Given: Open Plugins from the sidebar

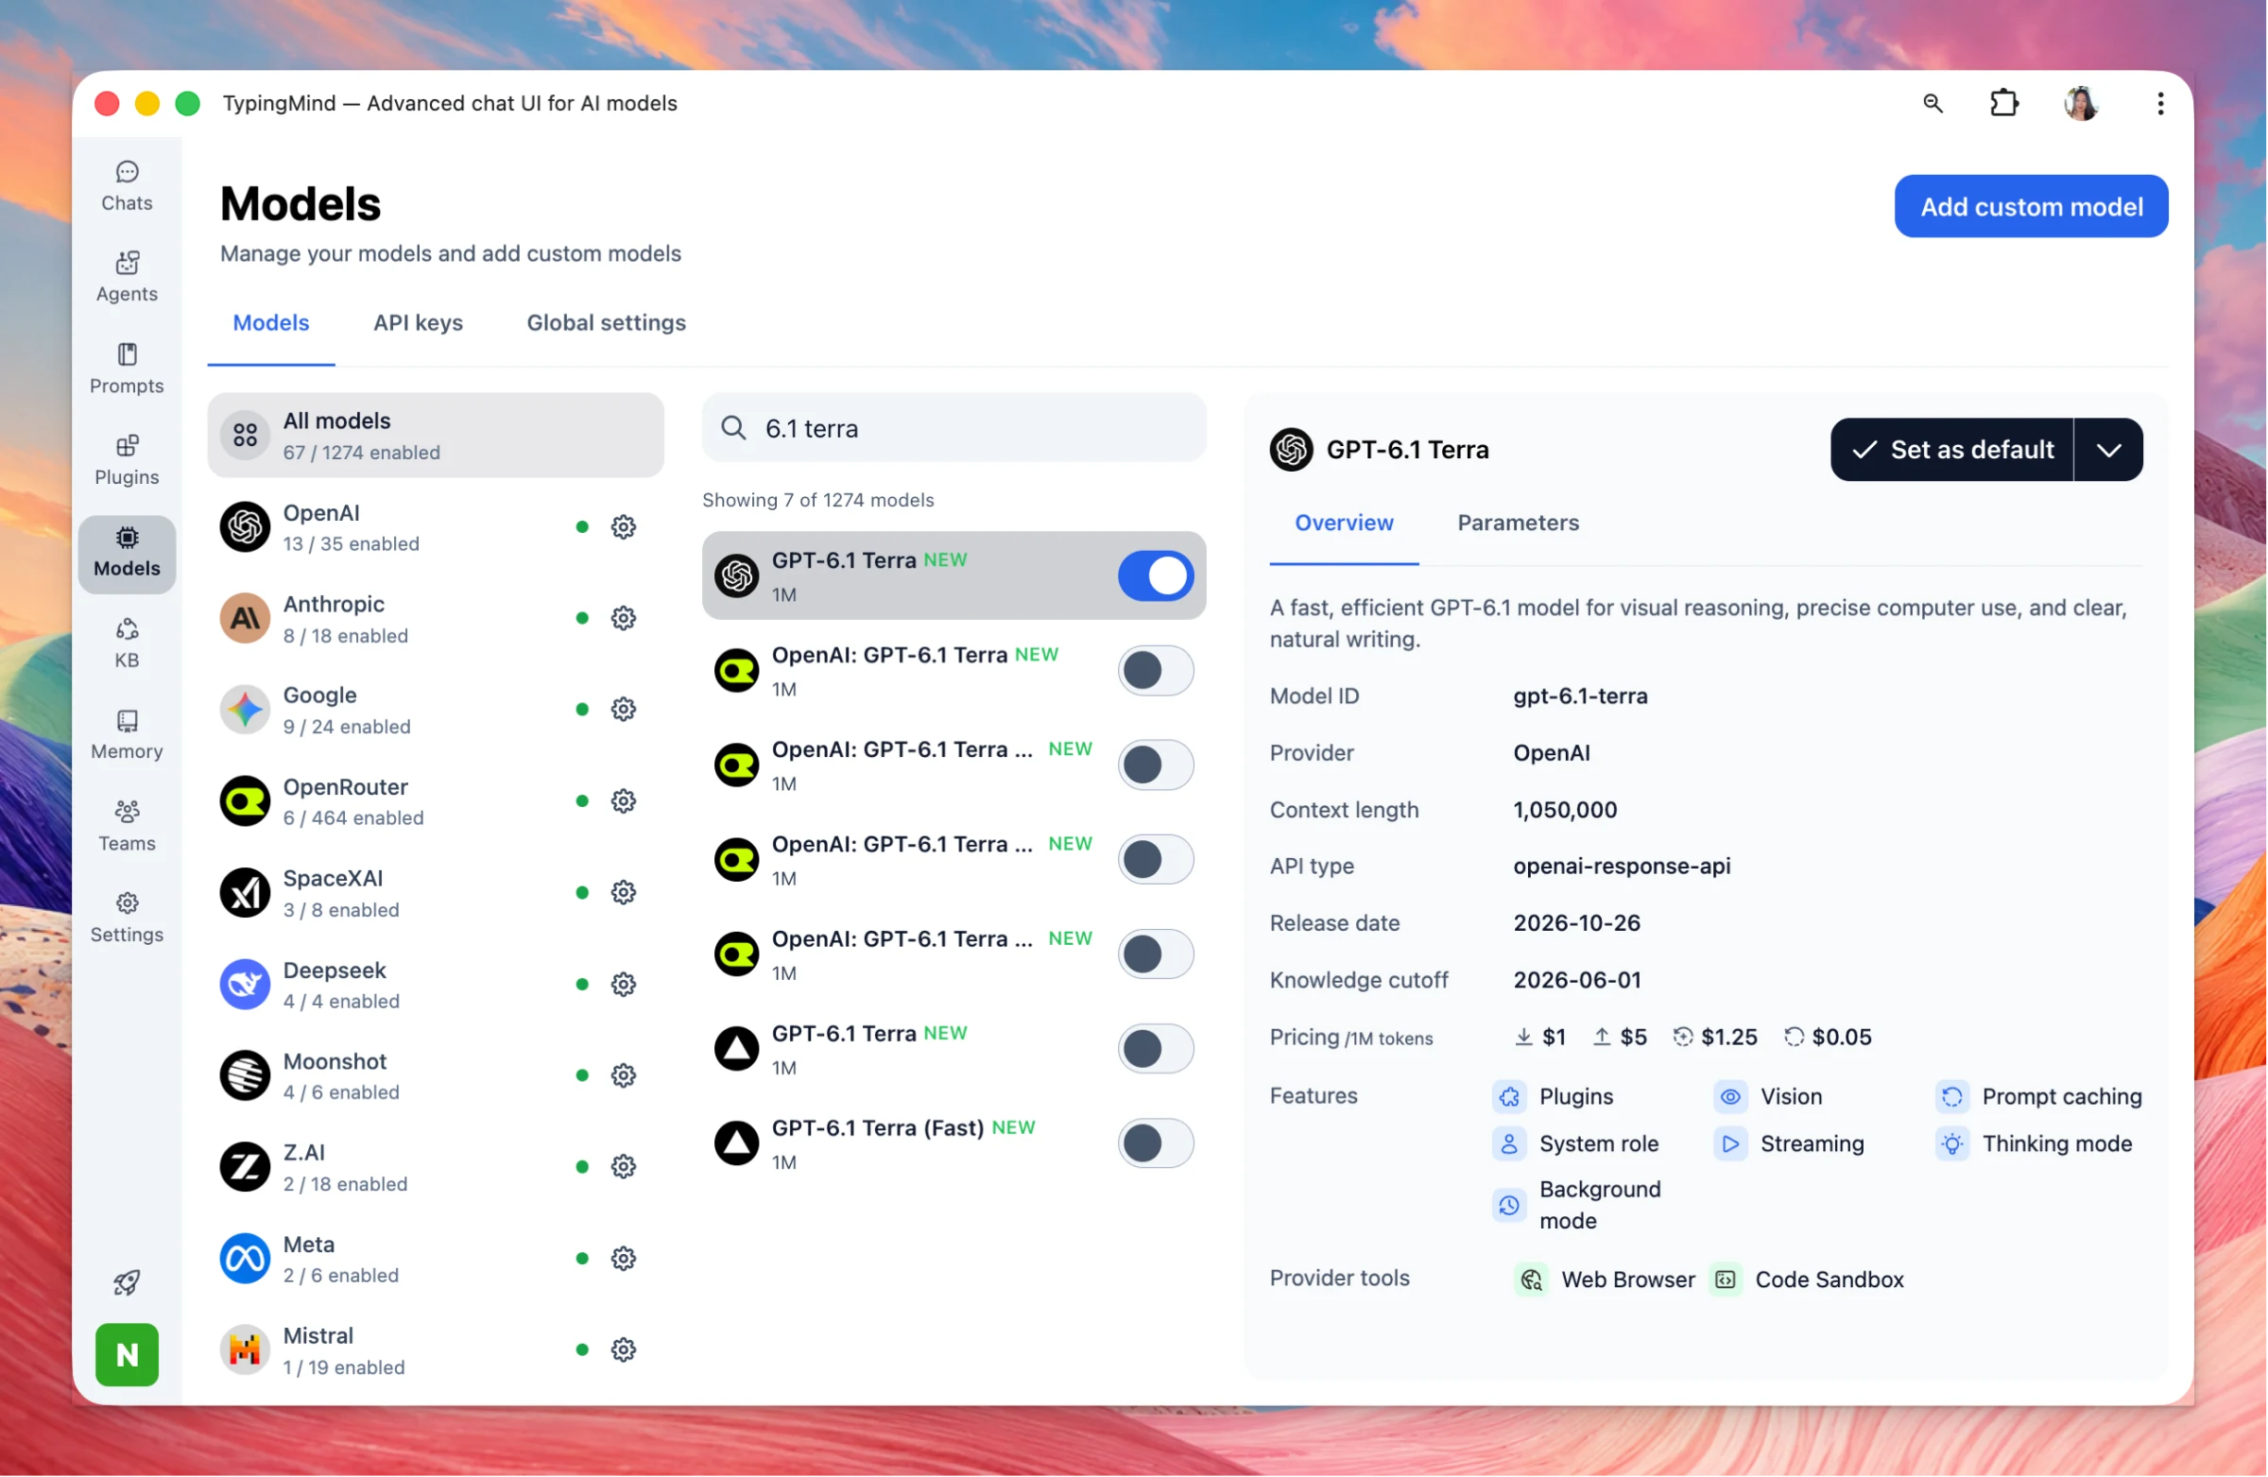Looking at the screenshot, I should 127,460.
